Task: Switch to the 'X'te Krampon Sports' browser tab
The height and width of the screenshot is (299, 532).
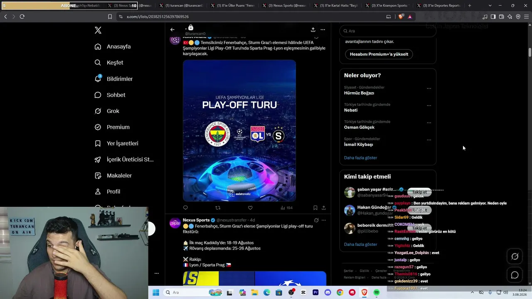Action: tap(387, 6)
